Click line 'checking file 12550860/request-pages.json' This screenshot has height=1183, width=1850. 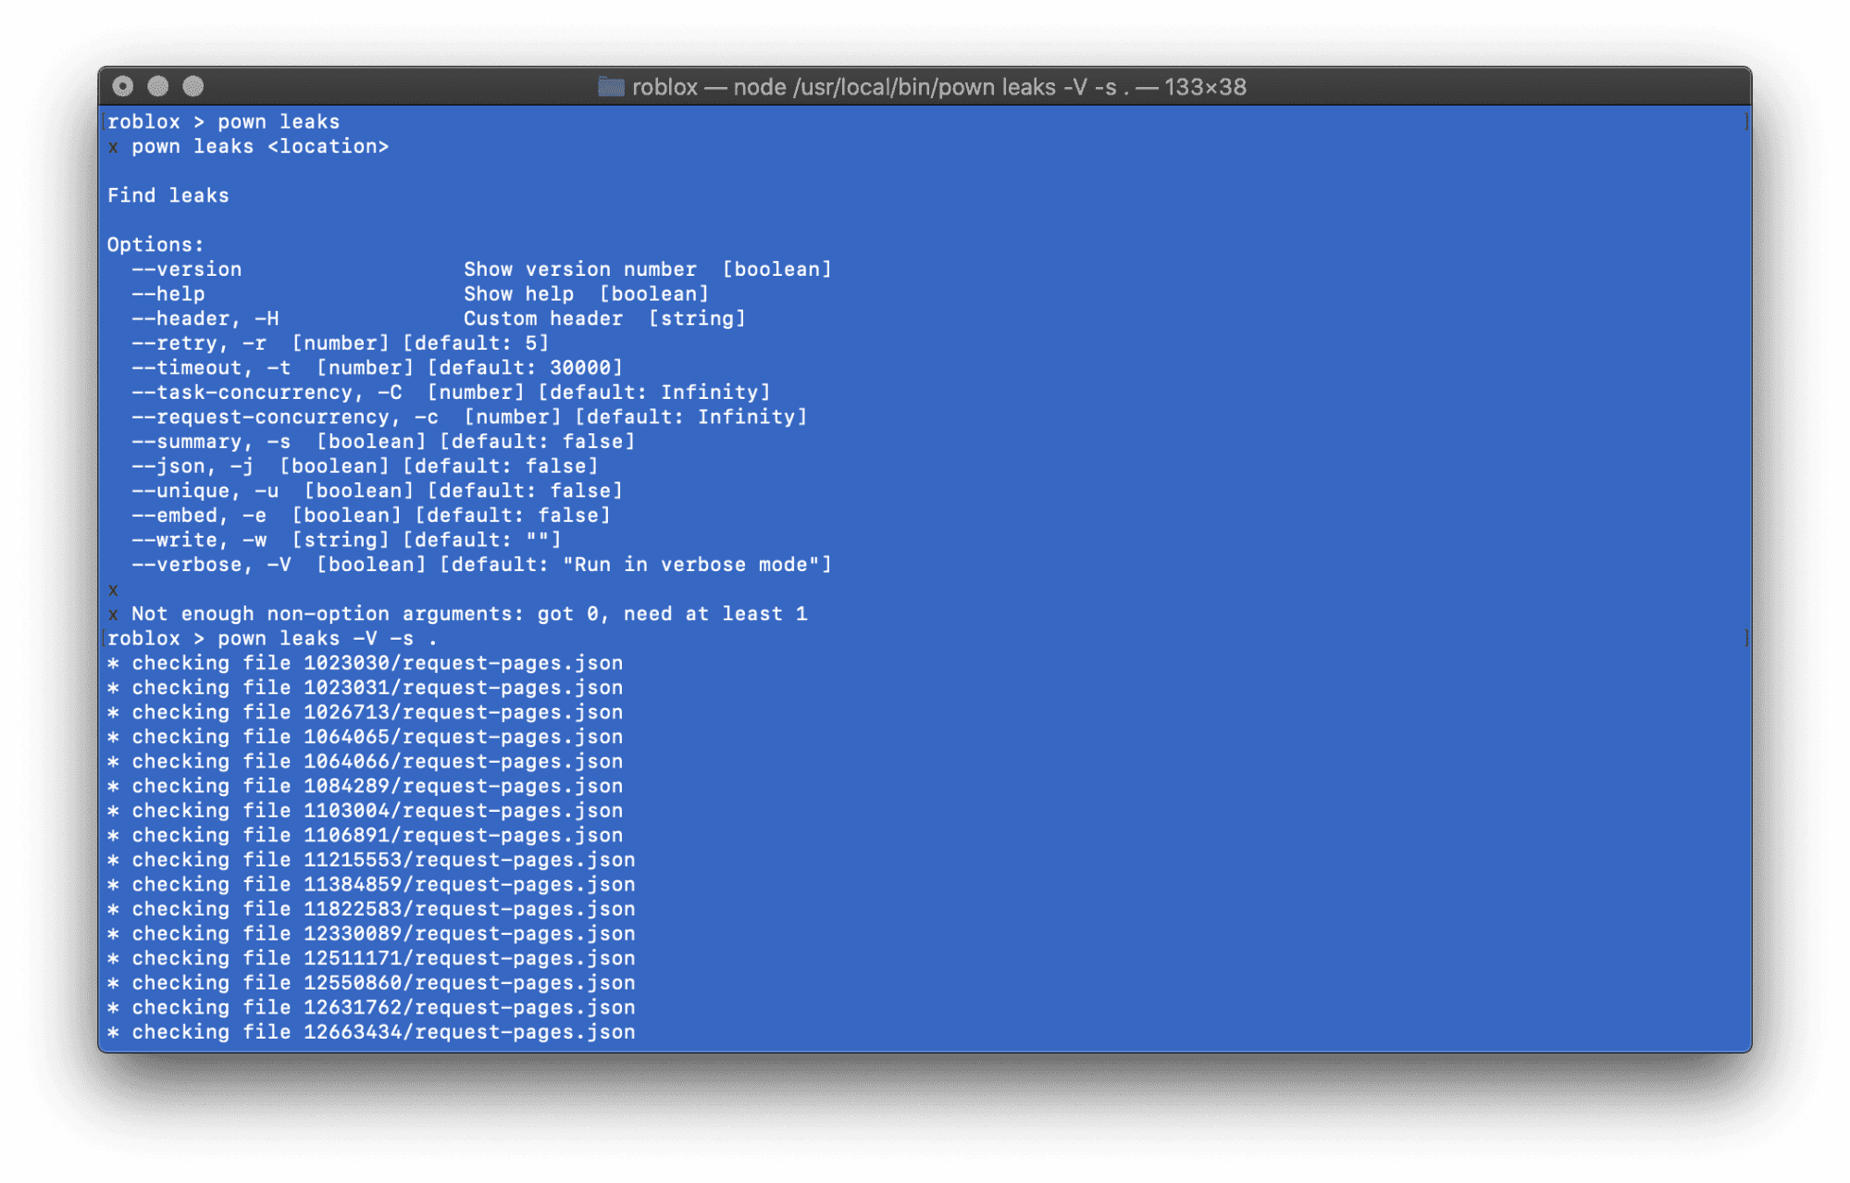(371, 983)
